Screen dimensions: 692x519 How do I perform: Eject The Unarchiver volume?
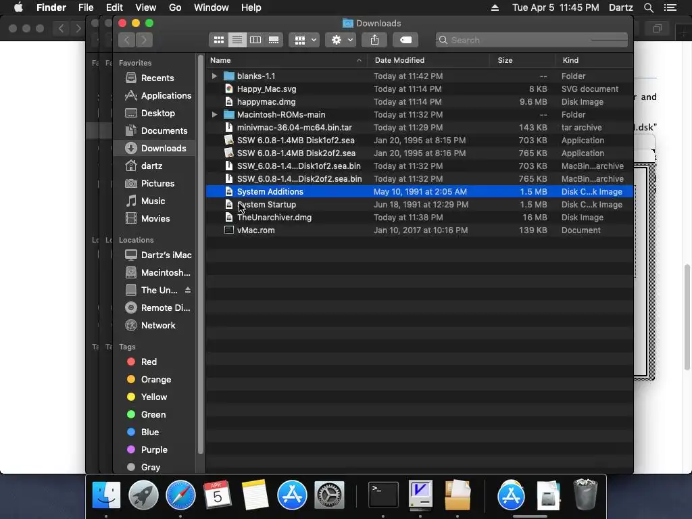point(188,290)
